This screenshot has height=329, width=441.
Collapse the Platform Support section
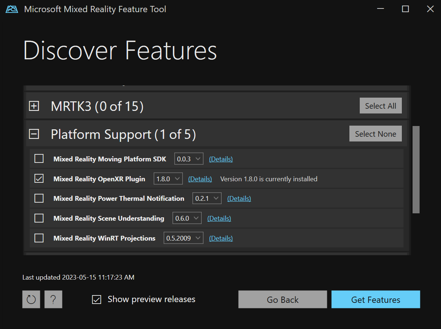point(34,134)
